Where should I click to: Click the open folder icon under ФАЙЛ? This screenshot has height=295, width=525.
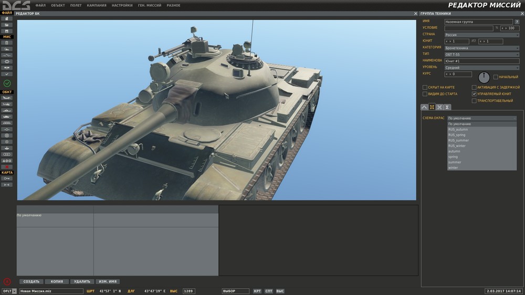coord(7,25)
